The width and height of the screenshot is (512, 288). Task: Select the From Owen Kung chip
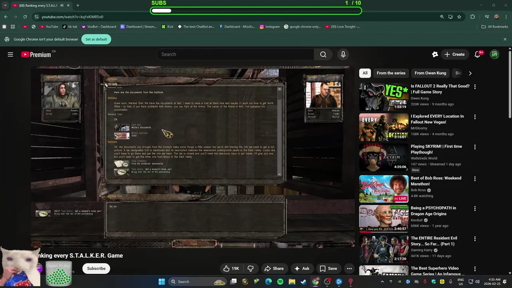430,73
